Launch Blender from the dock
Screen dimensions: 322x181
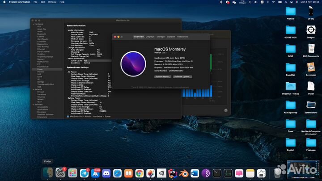click(184, 173)
